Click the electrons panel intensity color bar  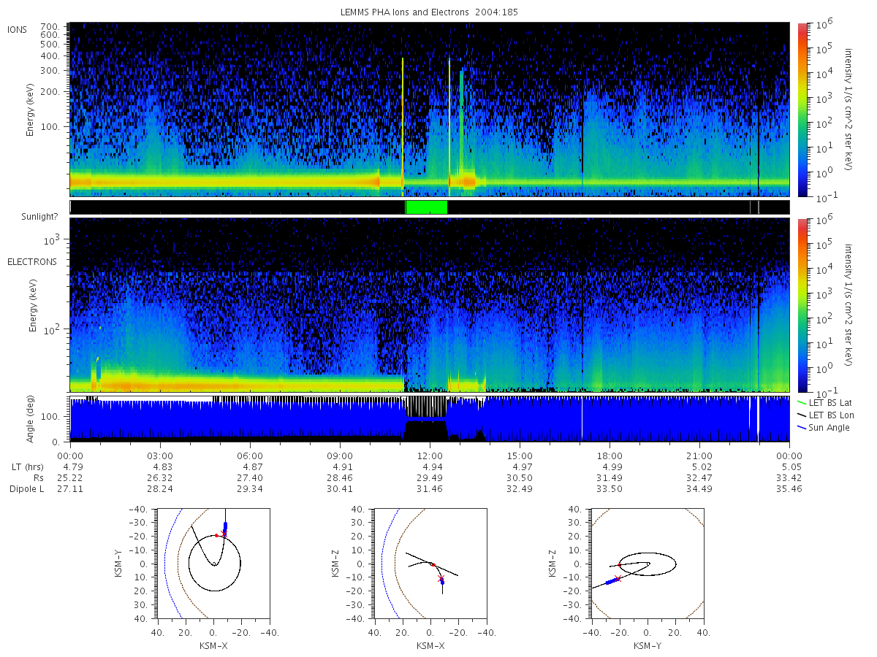802,305
